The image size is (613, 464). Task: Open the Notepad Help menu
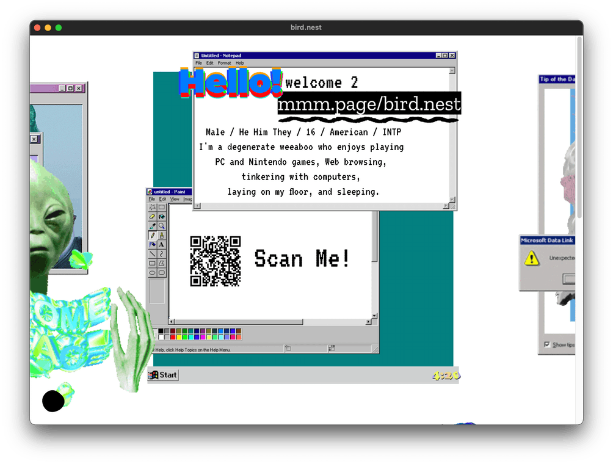(x=240, y=63)
